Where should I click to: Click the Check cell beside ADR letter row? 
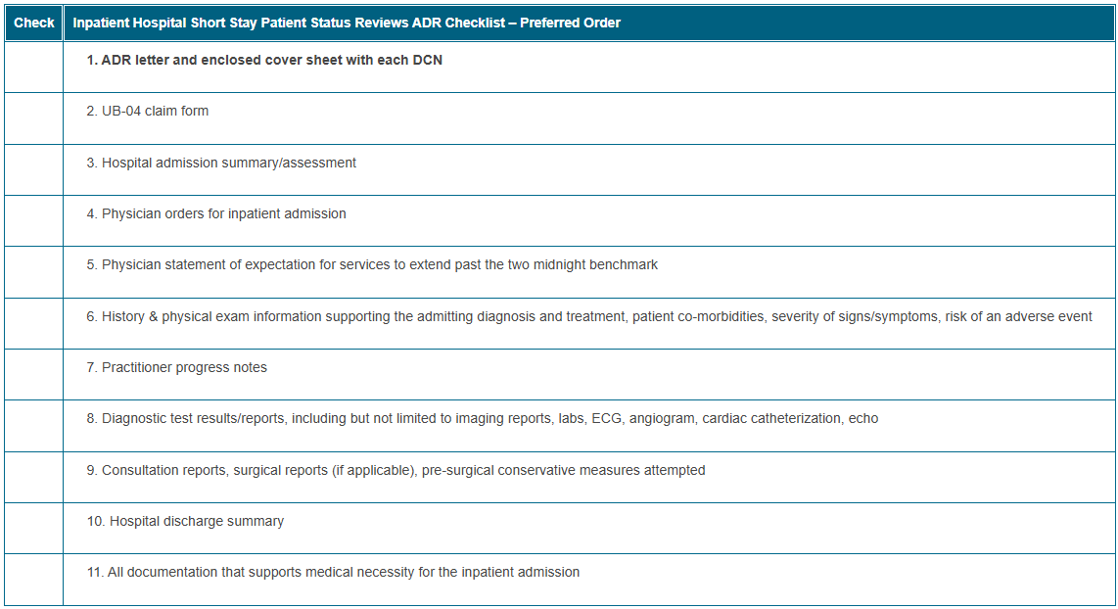click(33, 67)
